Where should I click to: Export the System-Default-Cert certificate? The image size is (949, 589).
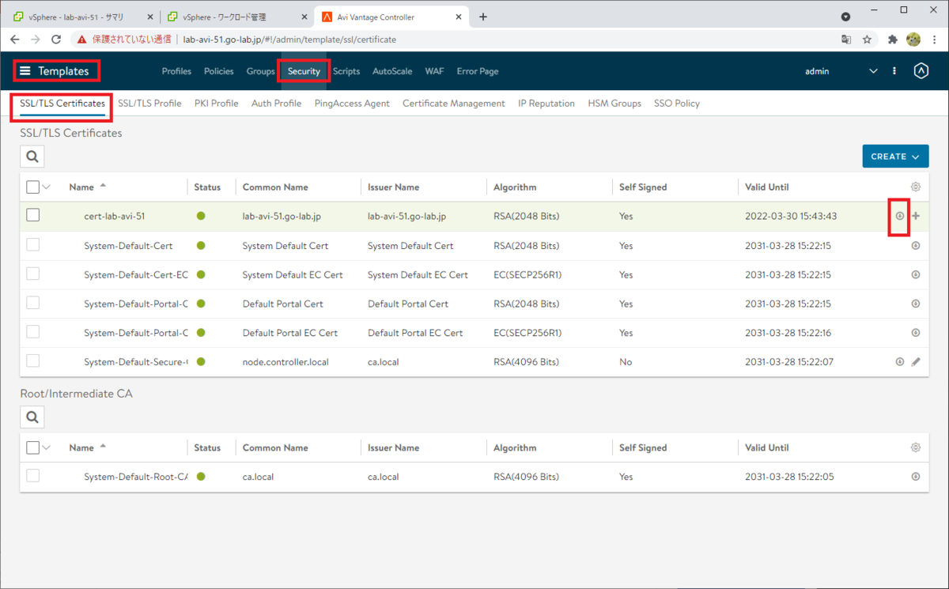coord(916,245)
